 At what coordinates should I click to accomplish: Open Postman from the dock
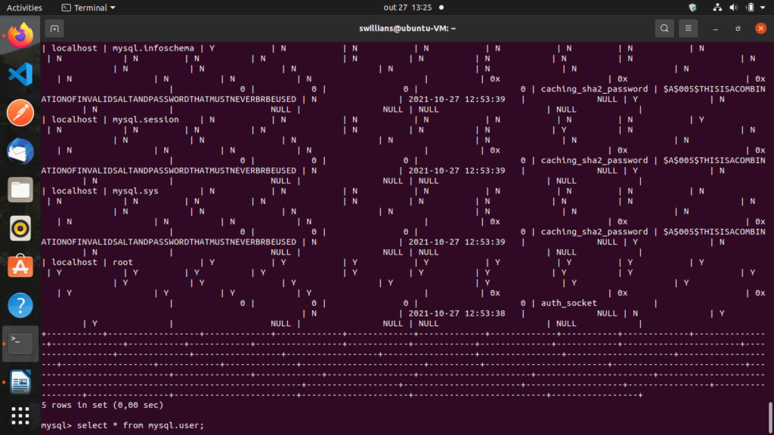tap(20, 113)
